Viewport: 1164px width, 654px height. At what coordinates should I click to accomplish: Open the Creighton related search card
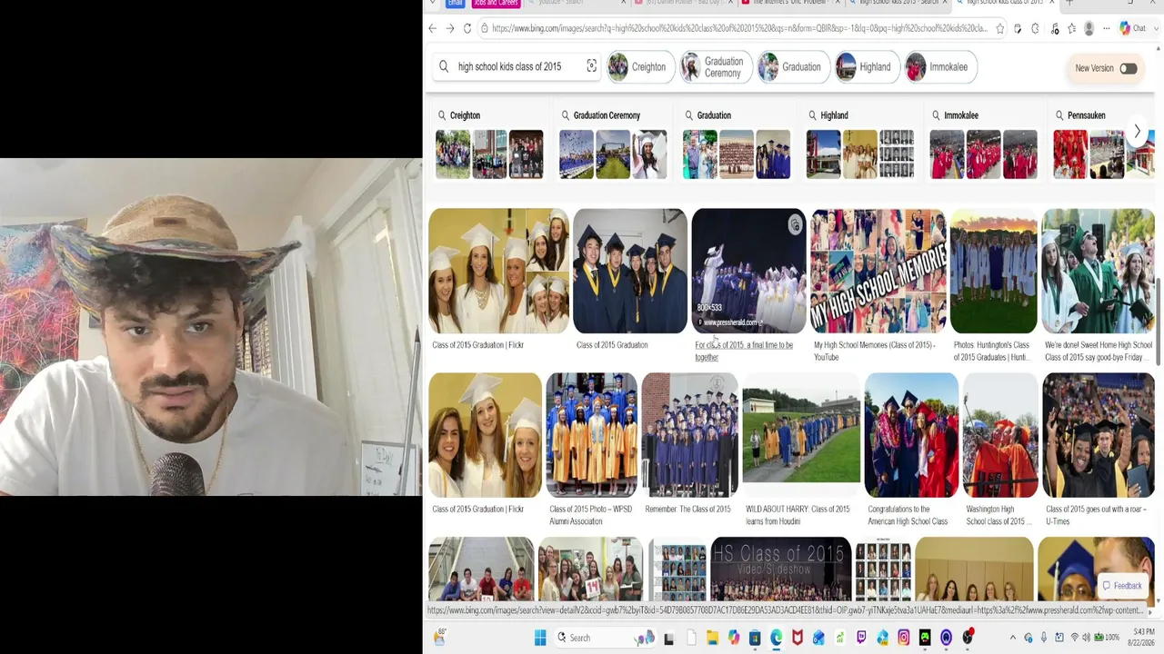[x=488, y=144]
